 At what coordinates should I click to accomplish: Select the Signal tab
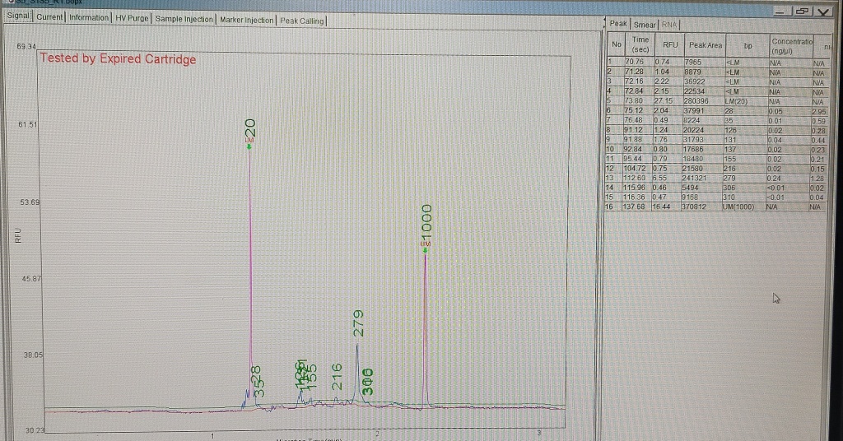click(17, 16)
